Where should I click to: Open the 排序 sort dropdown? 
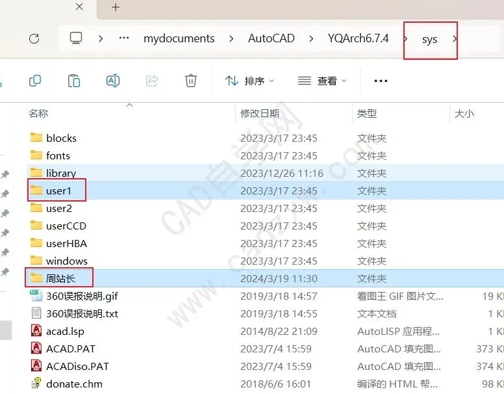250,81
